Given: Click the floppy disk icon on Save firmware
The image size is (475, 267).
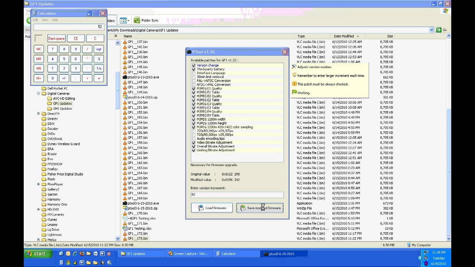Looking at the screenshot, I should 243,208.
